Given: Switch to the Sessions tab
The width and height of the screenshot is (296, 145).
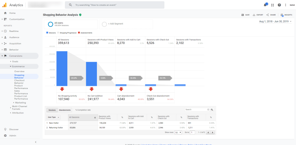Looking at the screenshot, I should pos(52,110).
